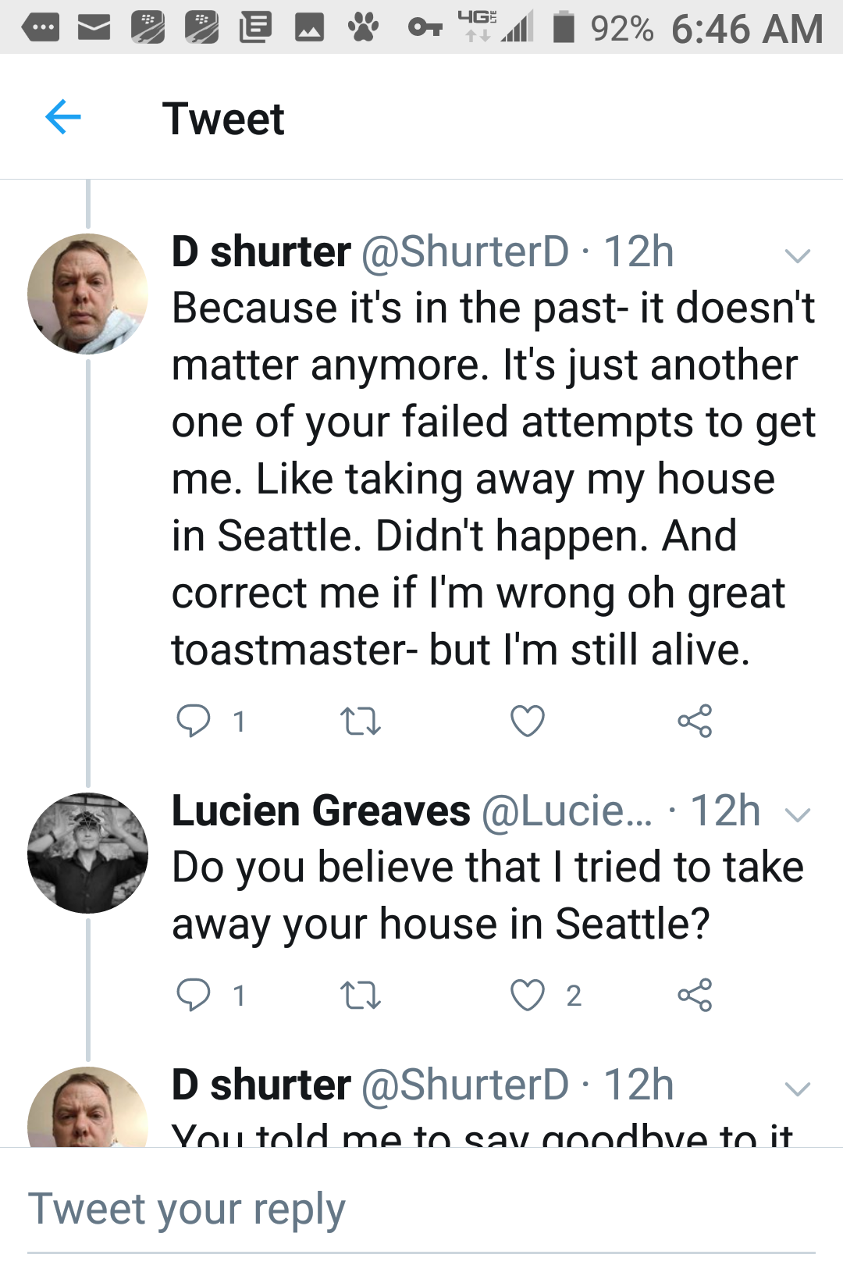
Task: Retweet Lucien Greaves' Seattle question
Action: point(361,995)
